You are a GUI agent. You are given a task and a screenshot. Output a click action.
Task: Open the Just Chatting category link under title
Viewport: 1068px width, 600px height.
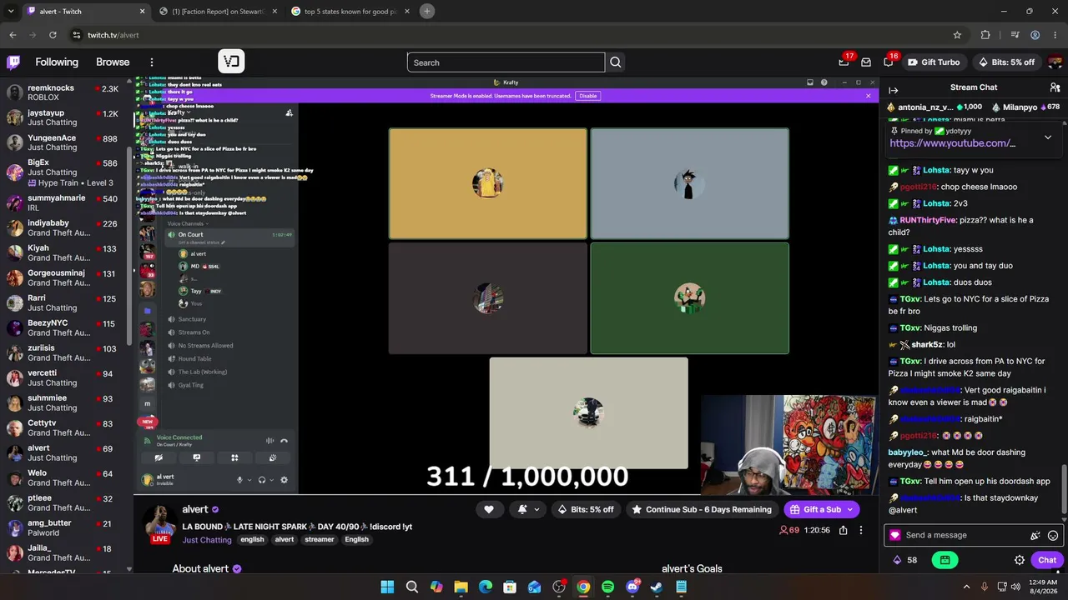[207, 540]
